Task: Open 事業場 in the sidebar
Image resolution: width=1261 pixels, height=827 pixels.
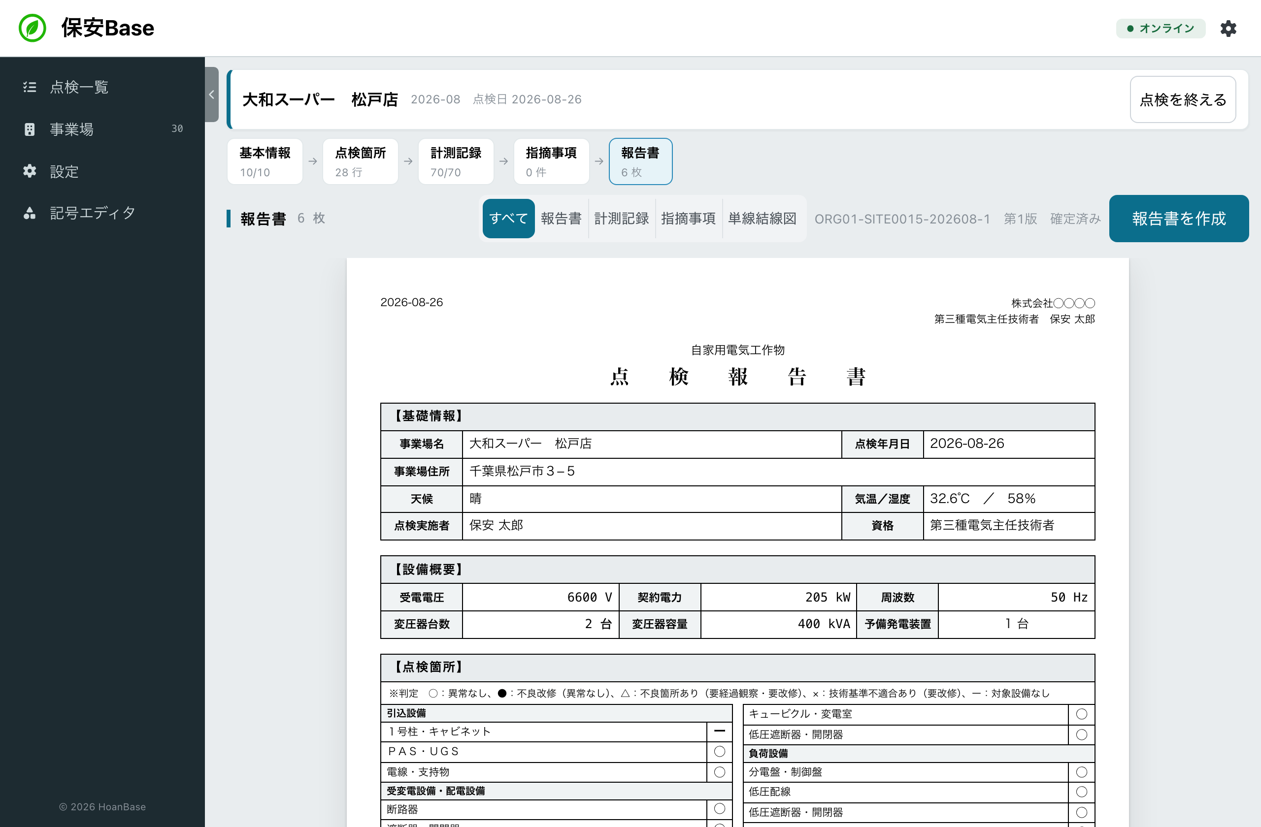Action: click(102, 129)
